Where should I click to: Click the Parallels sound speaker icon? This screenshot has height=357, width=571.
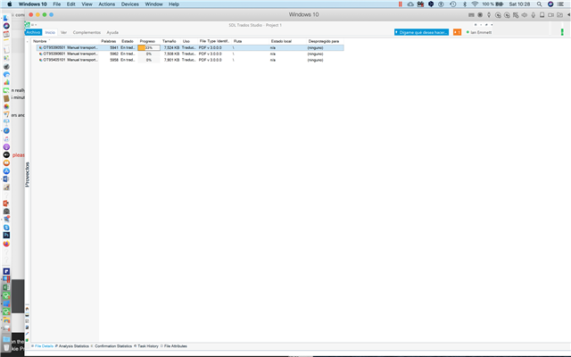(525, 15)
